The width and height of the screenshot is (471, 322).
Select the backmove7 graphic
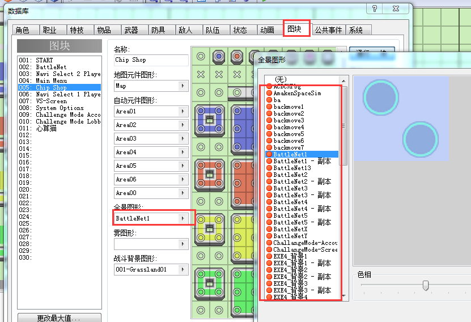point(302,147)
